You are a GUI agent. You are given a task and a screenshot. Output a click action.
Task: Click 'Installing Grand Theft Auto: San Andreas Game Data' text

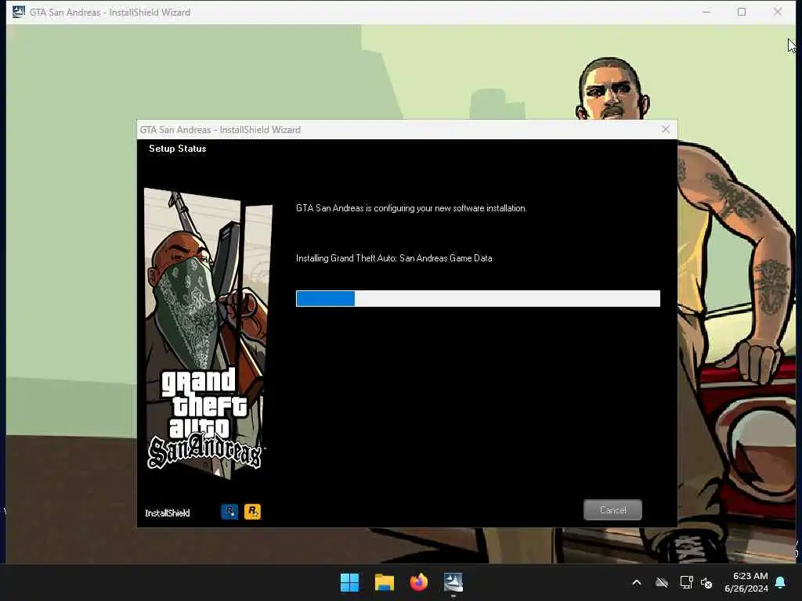coord(394,258)
